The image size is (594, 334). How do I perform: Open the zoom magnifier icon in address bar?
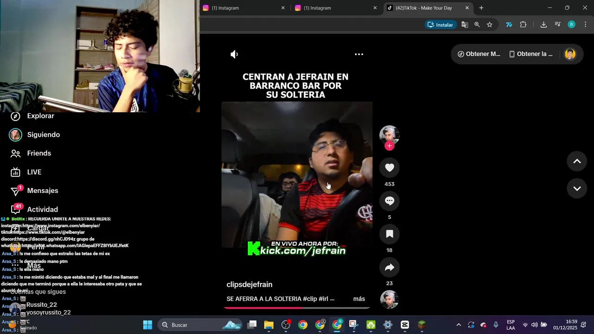477,25
